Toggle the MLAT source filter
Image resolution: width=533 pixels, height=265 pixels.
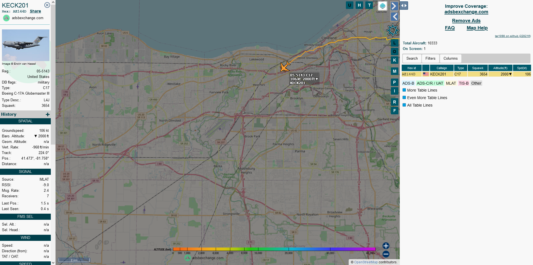[451, 83]
